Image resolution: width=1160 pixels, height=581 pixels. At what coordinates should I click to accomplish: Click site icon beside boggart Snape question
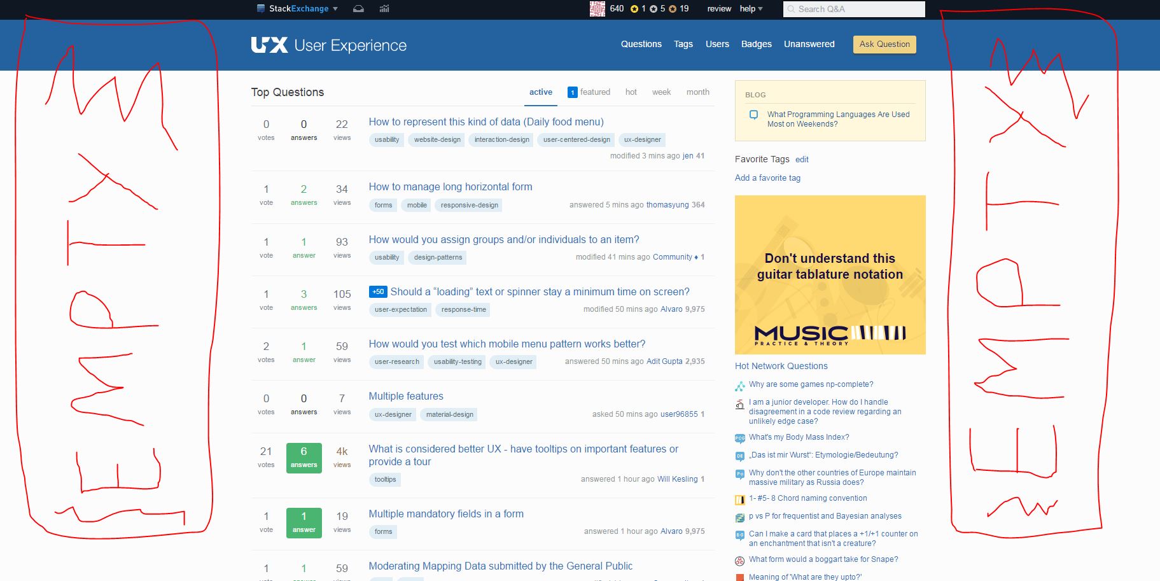[x=739, y=561]
